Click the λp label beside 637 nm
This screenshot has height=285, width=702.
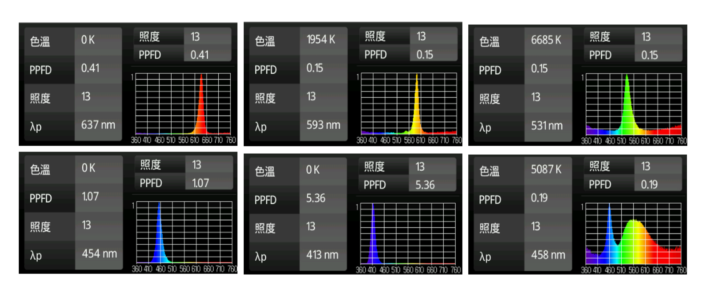click(36, 127)
